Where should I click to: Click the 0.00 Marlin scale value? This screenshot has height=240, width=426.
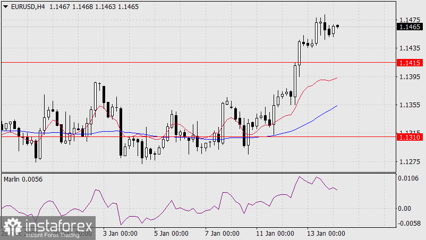(x=404, y=209)
